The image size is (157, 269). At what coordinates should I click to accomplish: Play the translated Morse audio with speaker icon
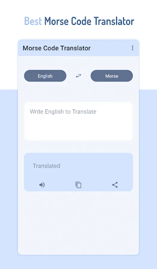point(42,185)
